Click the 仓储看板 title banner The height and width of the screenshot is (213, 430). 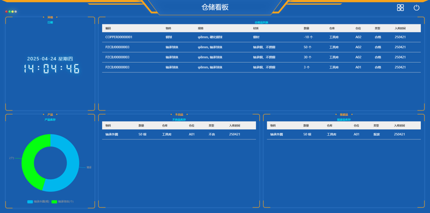(214, 8)
